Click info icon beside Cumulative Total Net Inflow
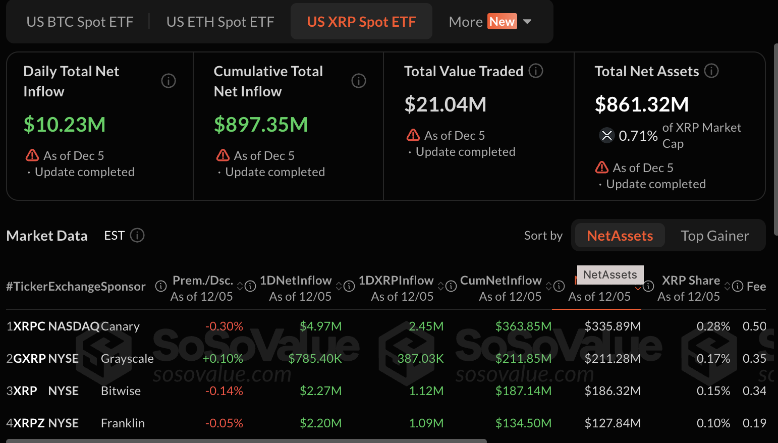This screenshot has width=778, height=443. [358, 81]
